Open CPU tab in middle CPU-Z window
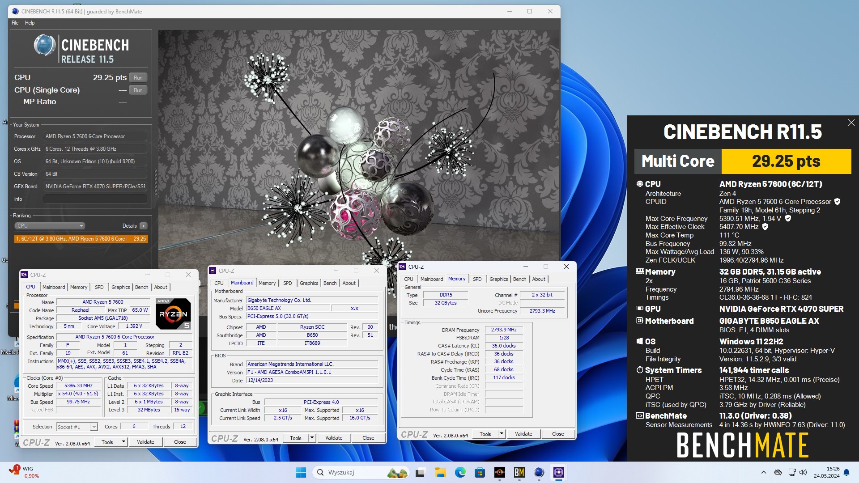Screen dimensions: 859x483 [x=219, y=283]
